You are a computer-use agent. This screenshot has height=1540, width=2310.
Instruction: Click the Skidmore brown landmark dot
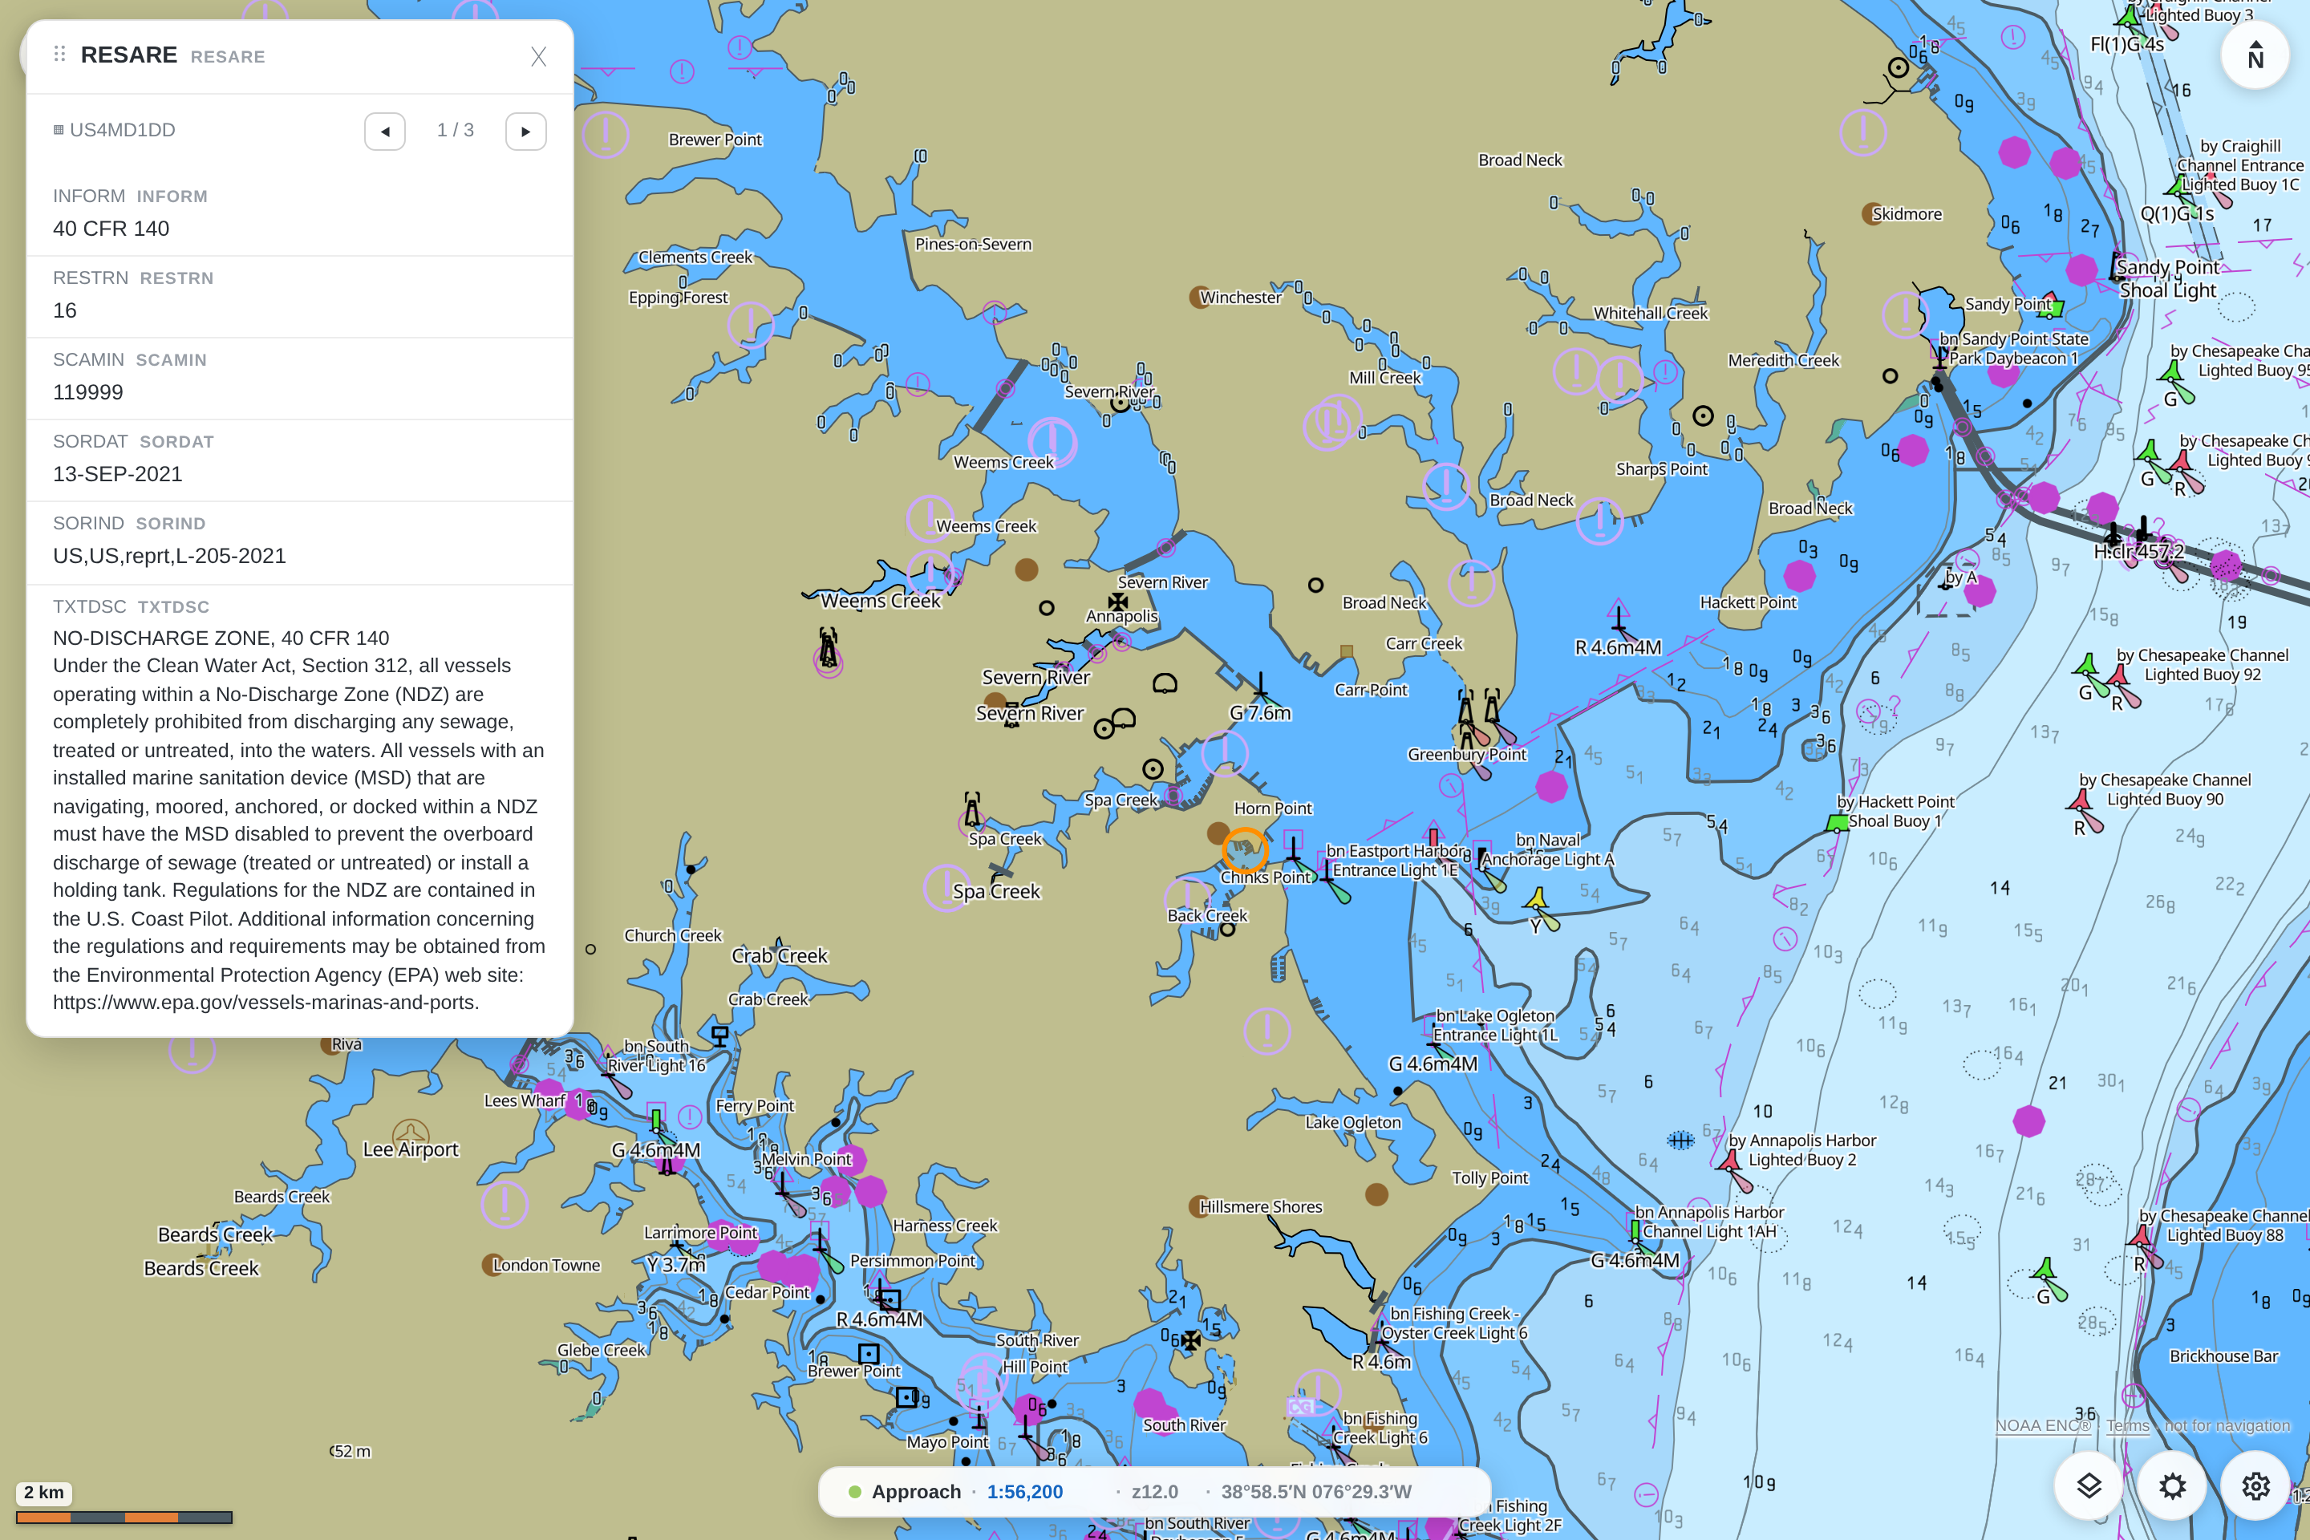(x=1872, y=214)
